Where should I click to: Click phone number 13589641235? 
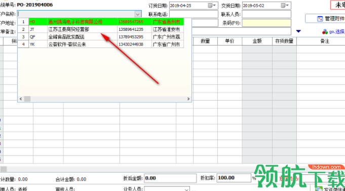134,29
